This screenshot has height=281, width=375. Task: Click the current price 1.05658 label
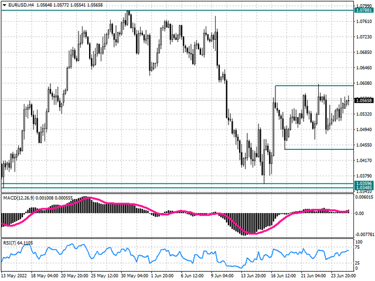[363, 101]
